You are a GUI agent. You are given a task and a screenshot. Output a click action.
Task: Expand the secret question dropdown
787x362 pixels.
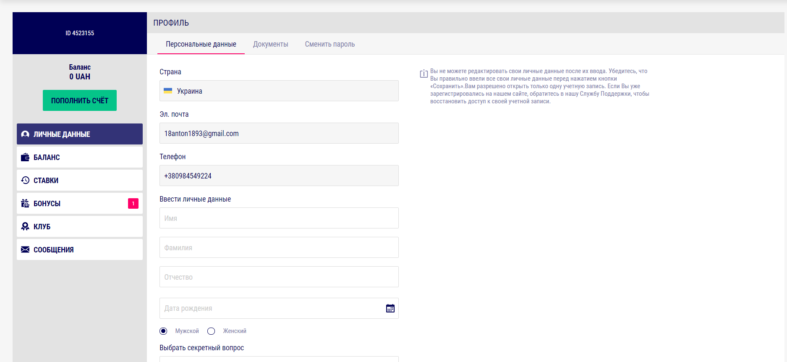[279, 359]
